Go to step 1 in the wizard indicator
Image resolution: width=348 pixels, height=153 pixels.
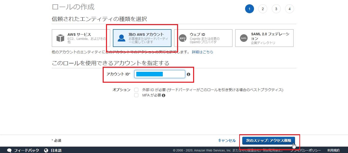pos(249,9)
